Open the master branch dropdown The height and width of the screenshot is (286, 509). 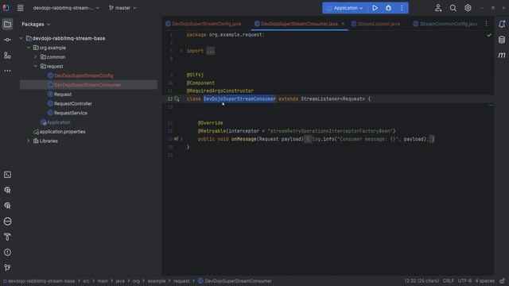pos(122,8)
